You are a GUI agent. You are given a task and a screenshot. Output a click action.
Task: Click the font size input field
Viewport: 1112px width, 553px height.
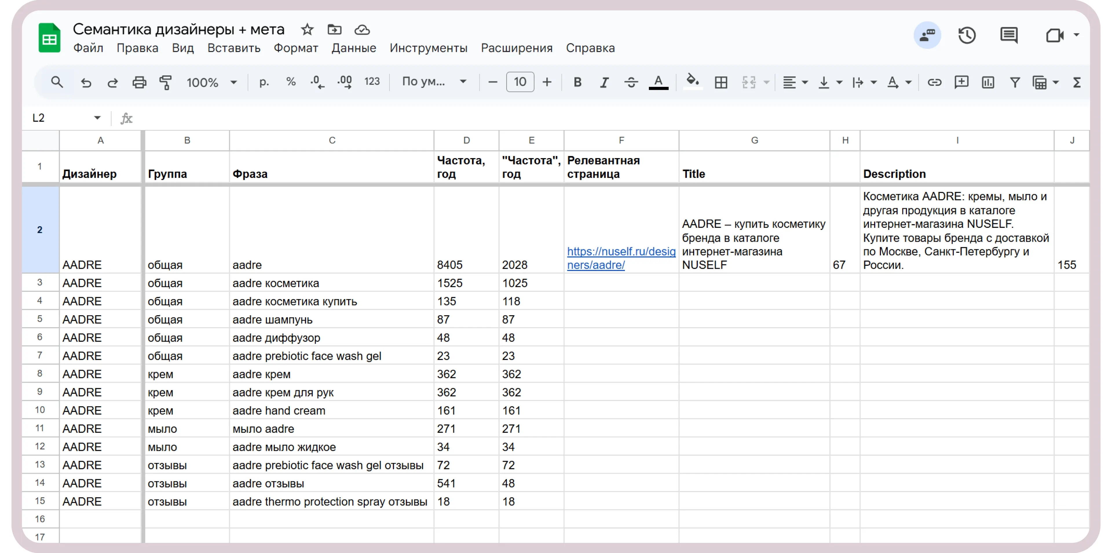tap(520, 82)
